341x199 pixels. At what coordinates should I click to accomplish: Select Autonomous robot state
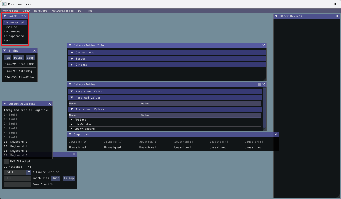(12, 32)
